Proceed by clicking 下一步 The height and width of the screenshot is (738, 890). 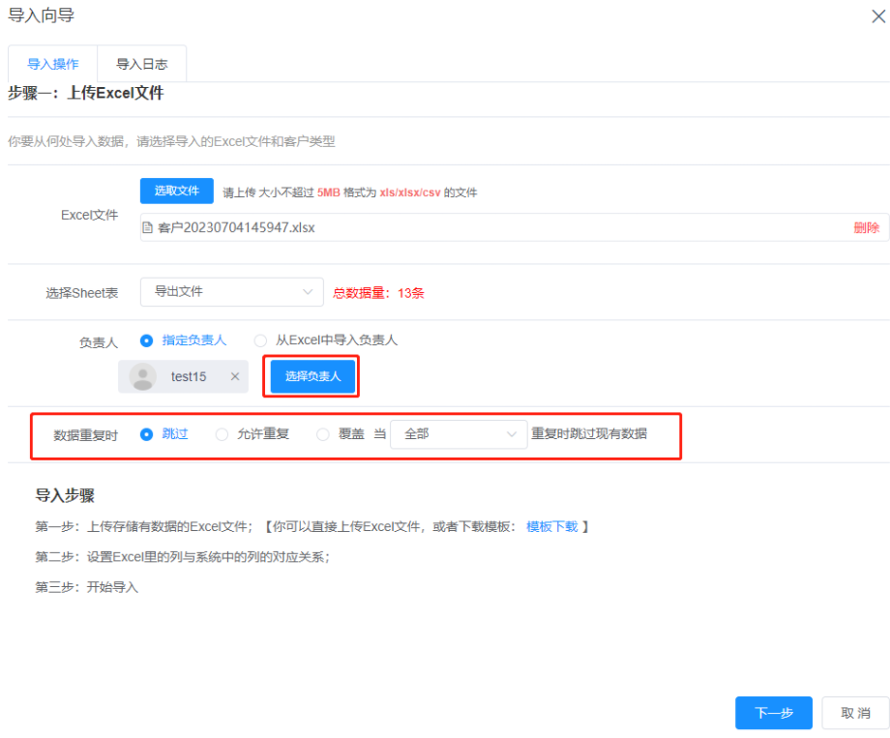tap(773, 712)
